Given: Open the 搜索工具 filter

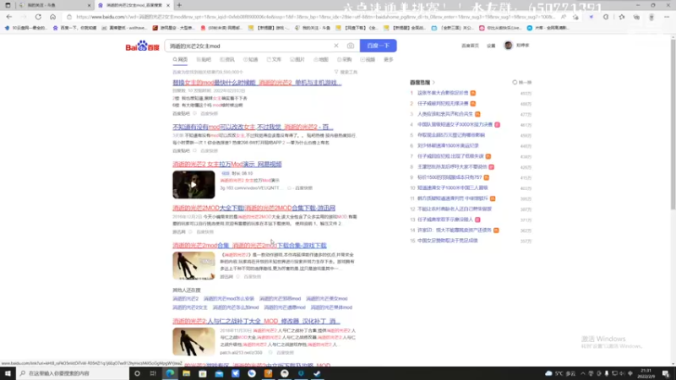Looking at the screenshot, I should click(x=346, y=72).
